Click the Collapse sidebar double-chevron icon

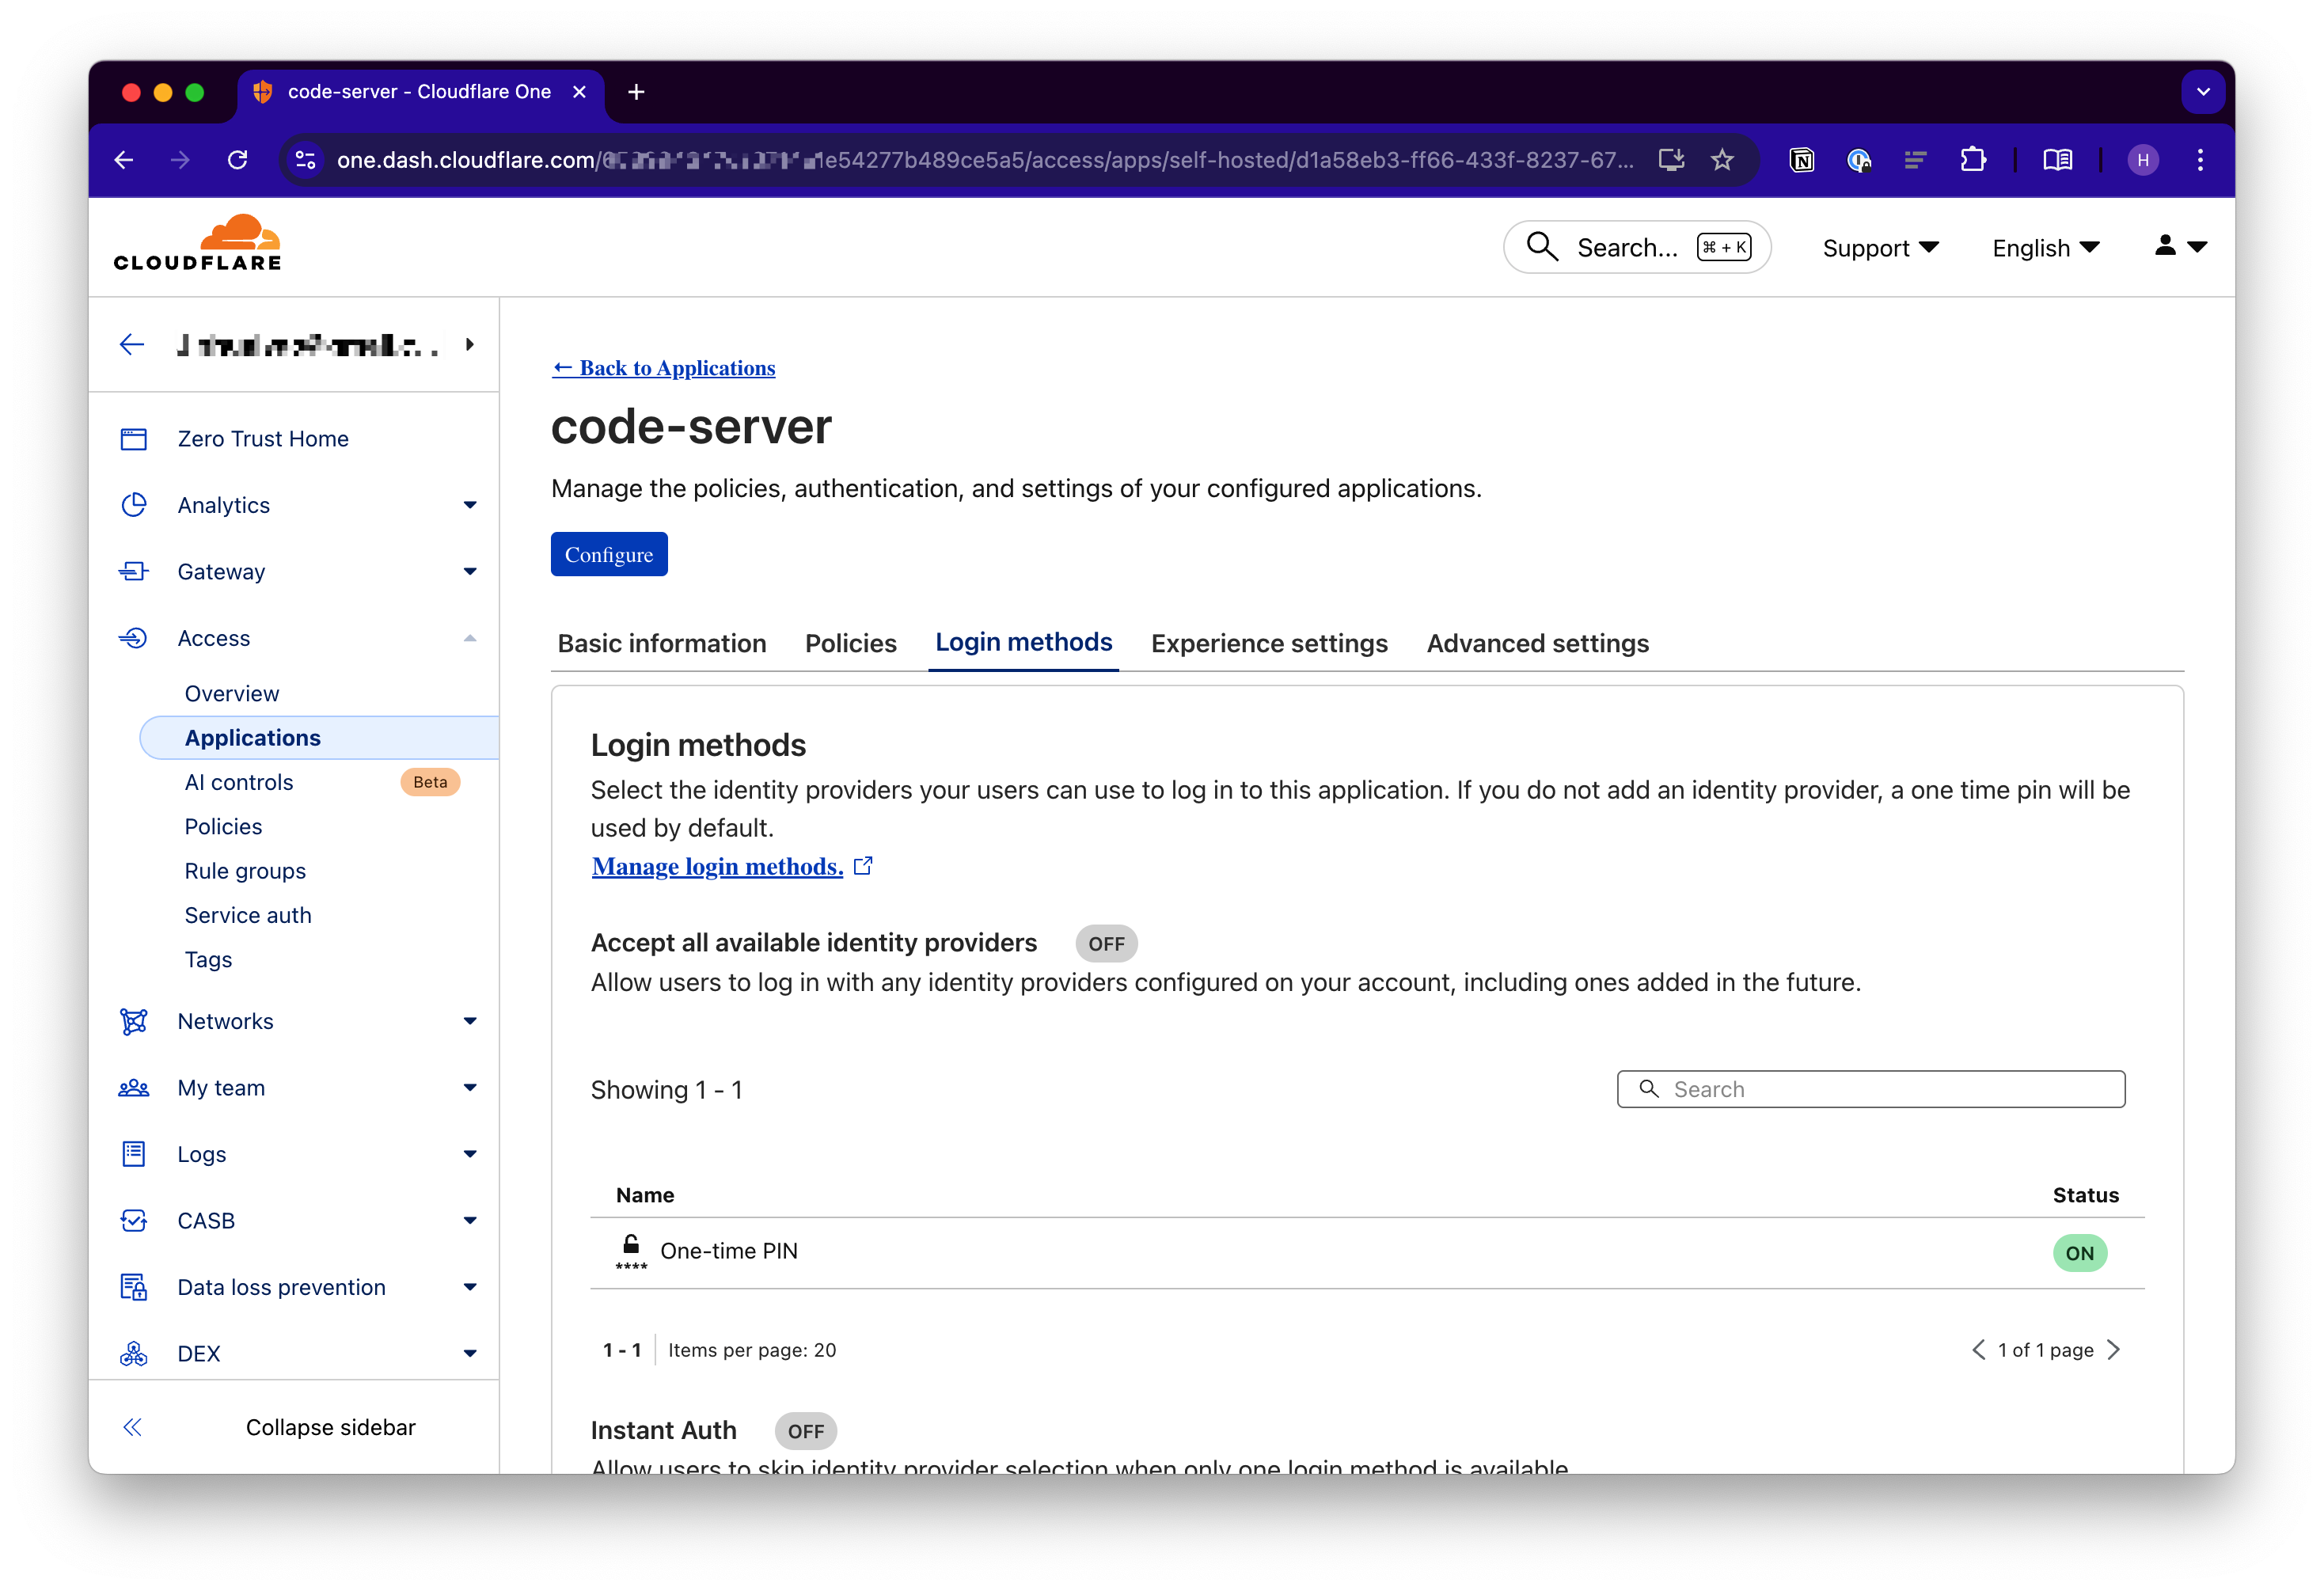click(132, 1427)
